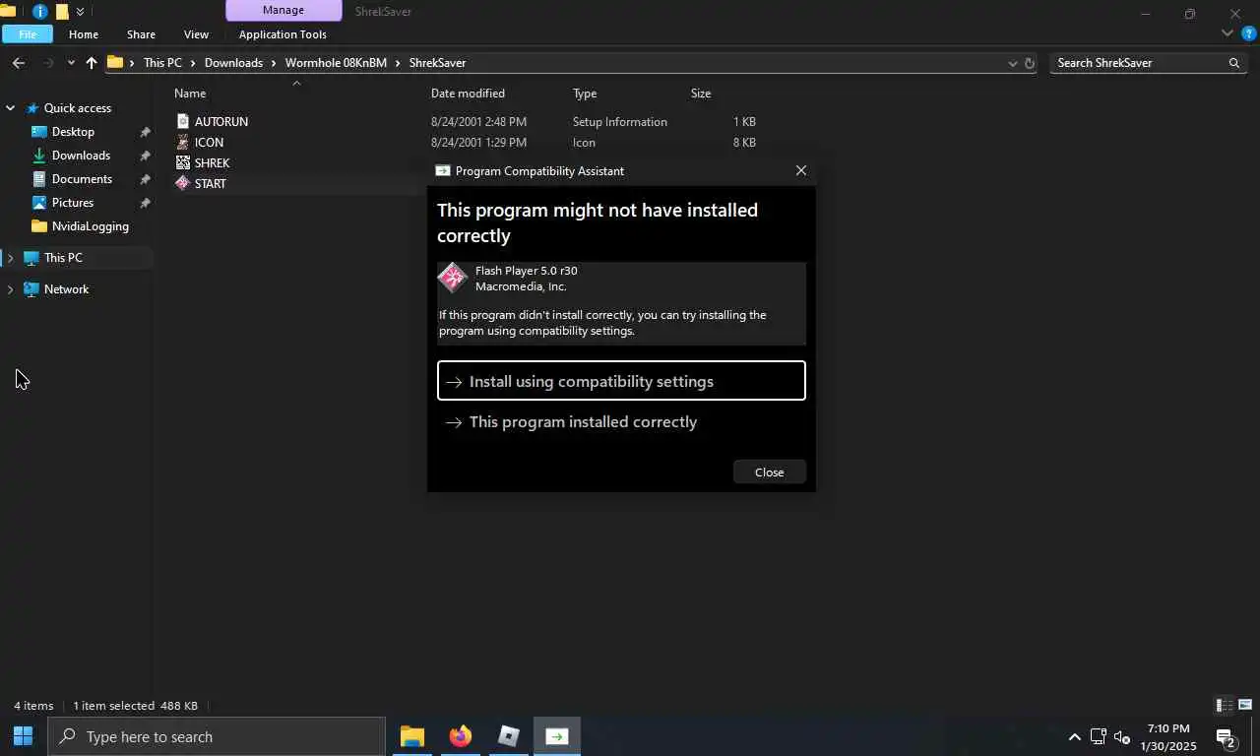Switch to the Home ribbon tab
1260x756 pixels.
click(x=84, y=33)
